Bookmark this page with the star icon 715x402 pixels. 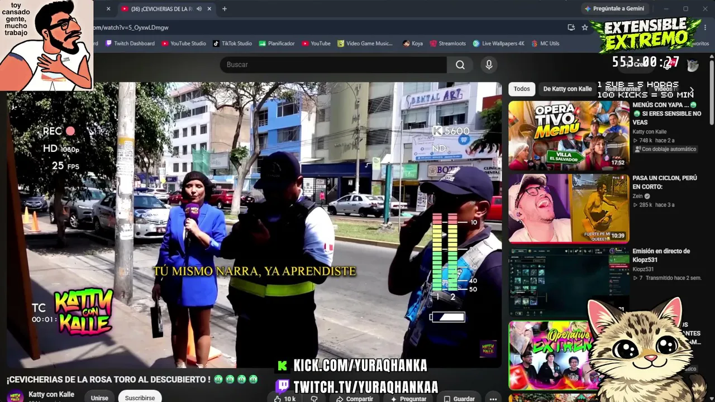click(585, 27)
